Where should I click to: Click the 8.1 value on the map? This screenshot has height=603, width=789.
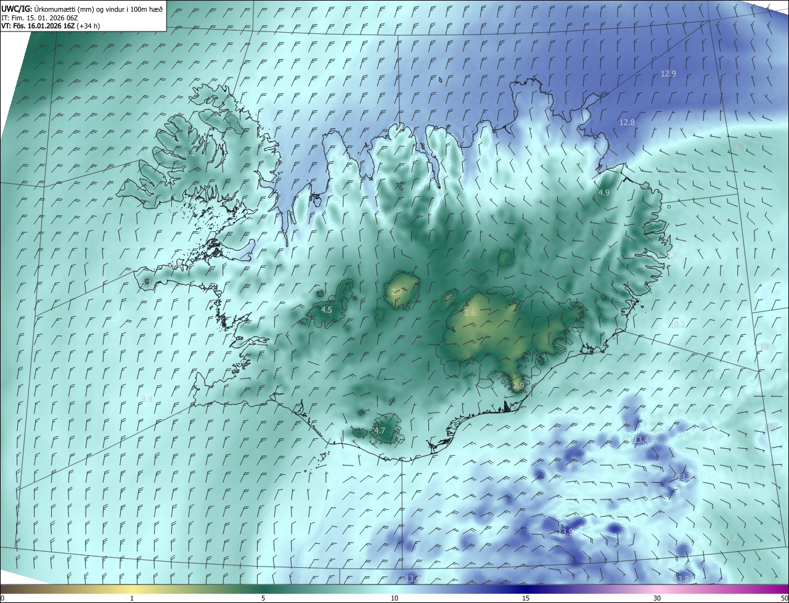[x=741, y=148]
